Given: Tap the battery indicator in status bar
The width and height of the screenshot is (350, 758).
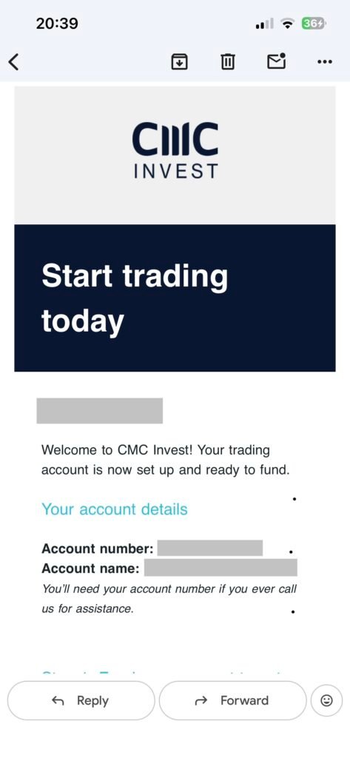Looking at the screenshot, I should point(314,23).
